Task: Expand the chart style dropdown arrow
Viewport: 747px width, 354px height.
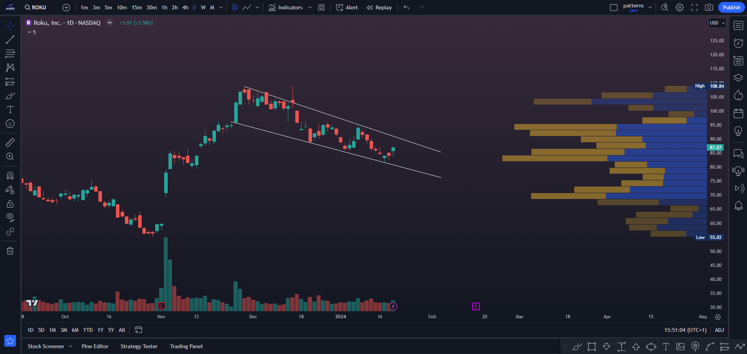Action: click(257, 7)
